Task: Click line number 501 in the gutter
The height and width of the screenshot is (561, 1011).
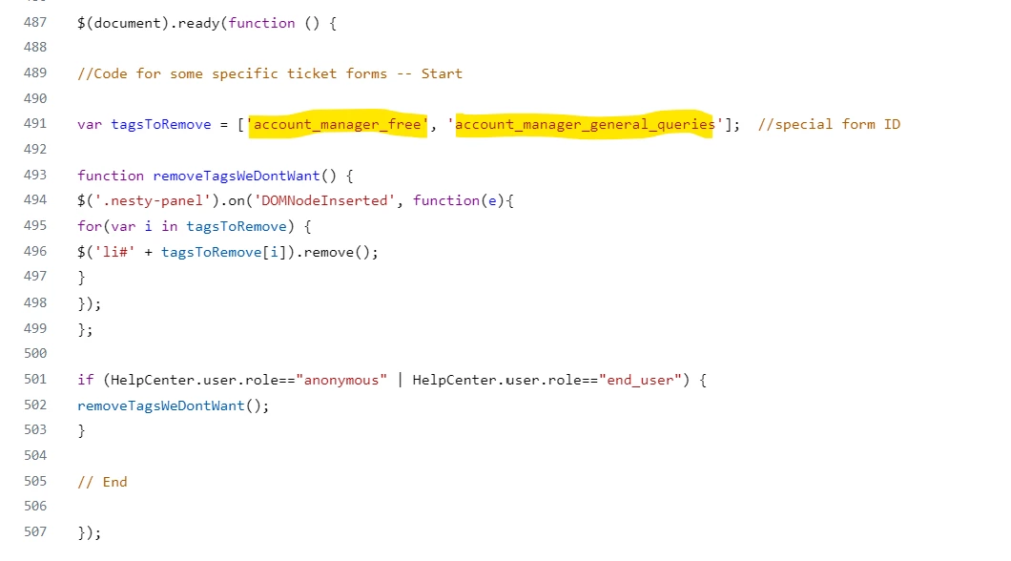Action: [35, 379]
